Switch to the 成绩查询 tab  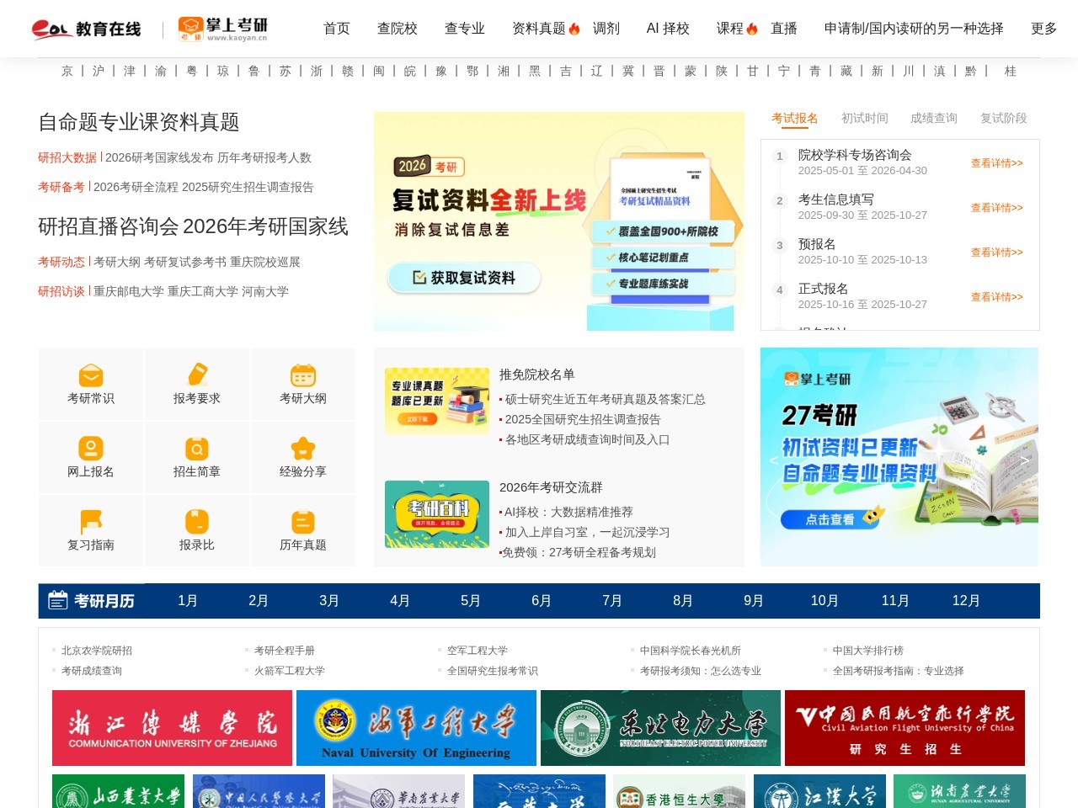tap(934, 118)
